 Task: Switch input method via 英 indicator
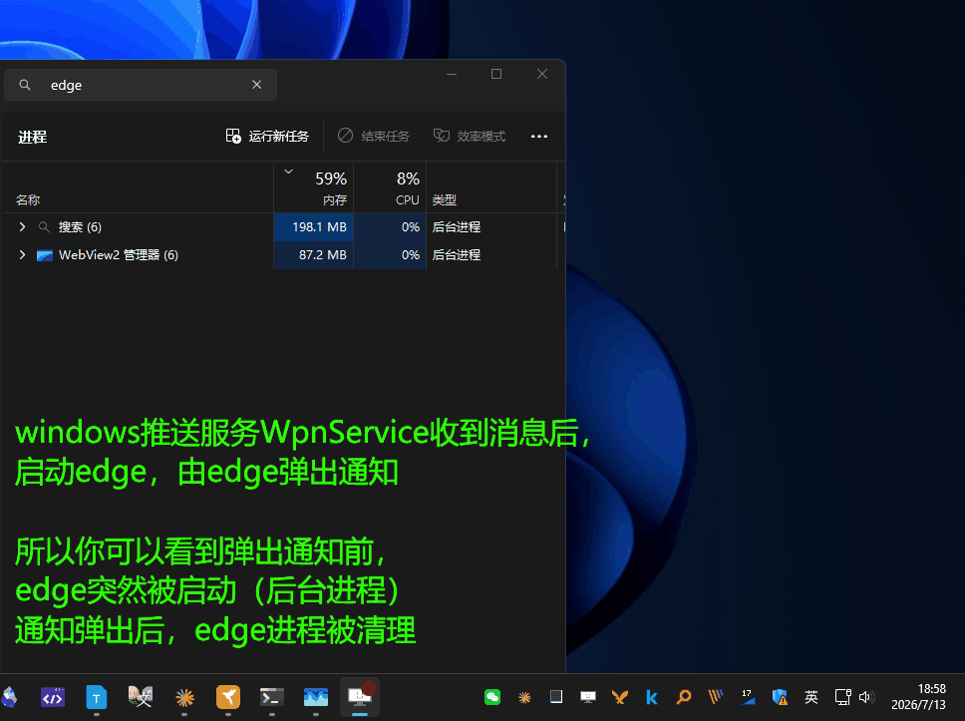coord(811,697)
